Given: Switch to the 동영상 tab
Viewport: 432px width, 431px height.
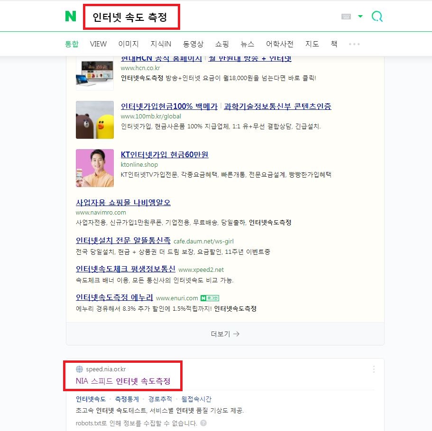Looking at the screenshot, I should tap(193, 44).
